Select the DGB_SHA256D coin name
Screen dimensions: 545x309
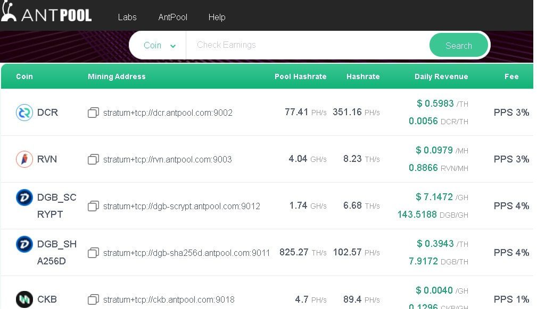click(56, 253)
